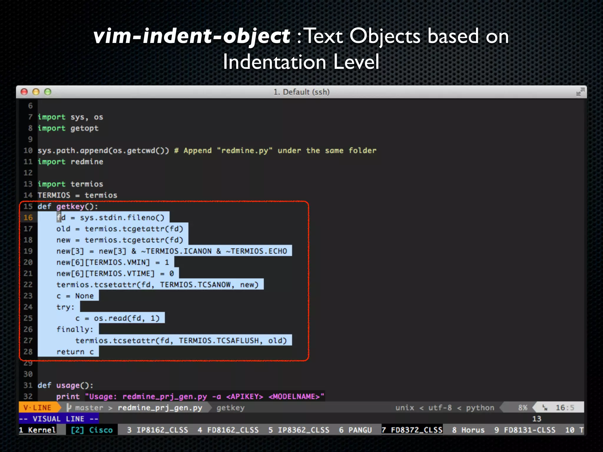Open tmux window 8 Horus

click(468, 430)
